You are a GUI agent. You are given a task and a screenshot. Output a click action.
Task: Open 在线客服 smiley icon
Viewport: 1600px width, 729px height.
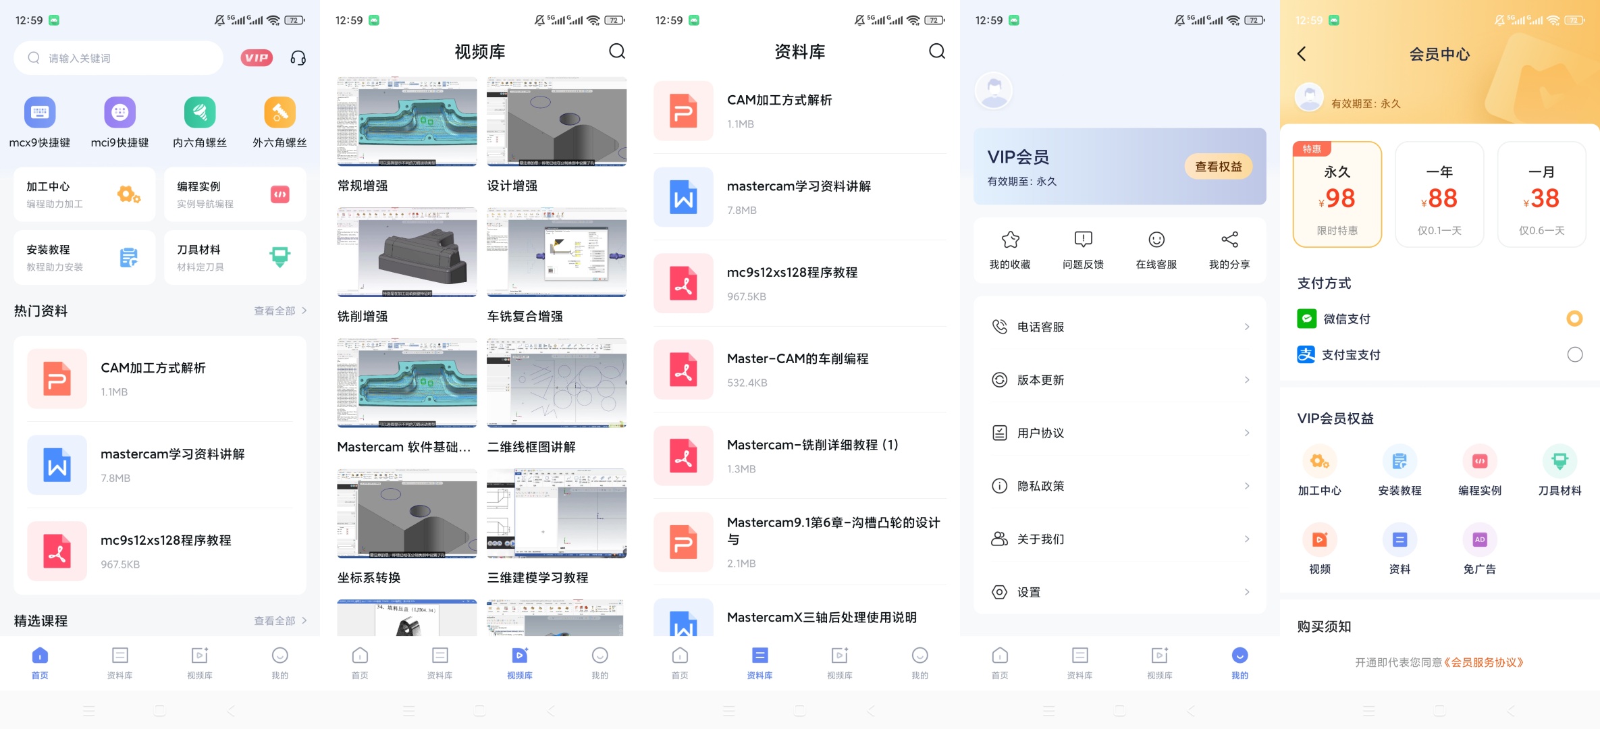coord(1156,240)
